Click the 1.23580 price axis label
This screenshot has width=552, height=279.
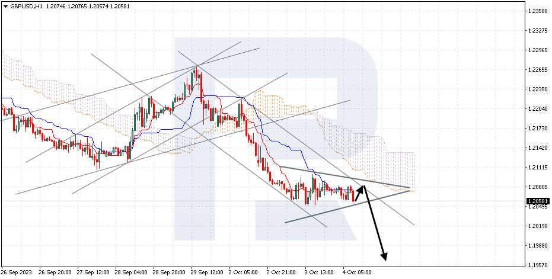click(x=537, y=11)
